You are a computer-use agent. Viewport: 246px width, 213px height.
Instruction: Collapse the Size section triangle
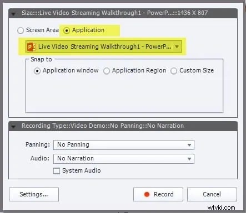tap(13, 14)
